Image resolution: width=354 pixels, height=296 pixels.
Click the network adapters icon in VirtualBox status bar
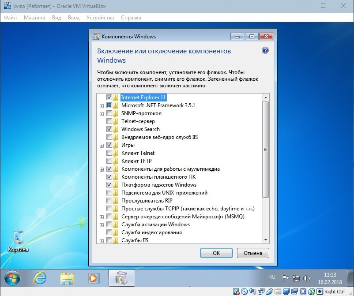pyautogui.click(x=261, y=292)
